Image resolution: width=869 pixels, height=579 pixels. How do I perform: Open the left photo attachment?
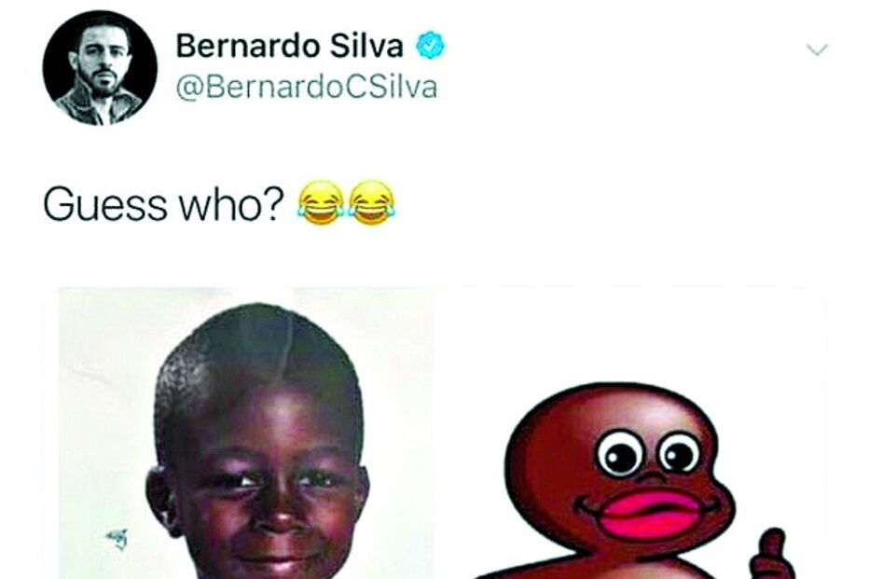247,434
